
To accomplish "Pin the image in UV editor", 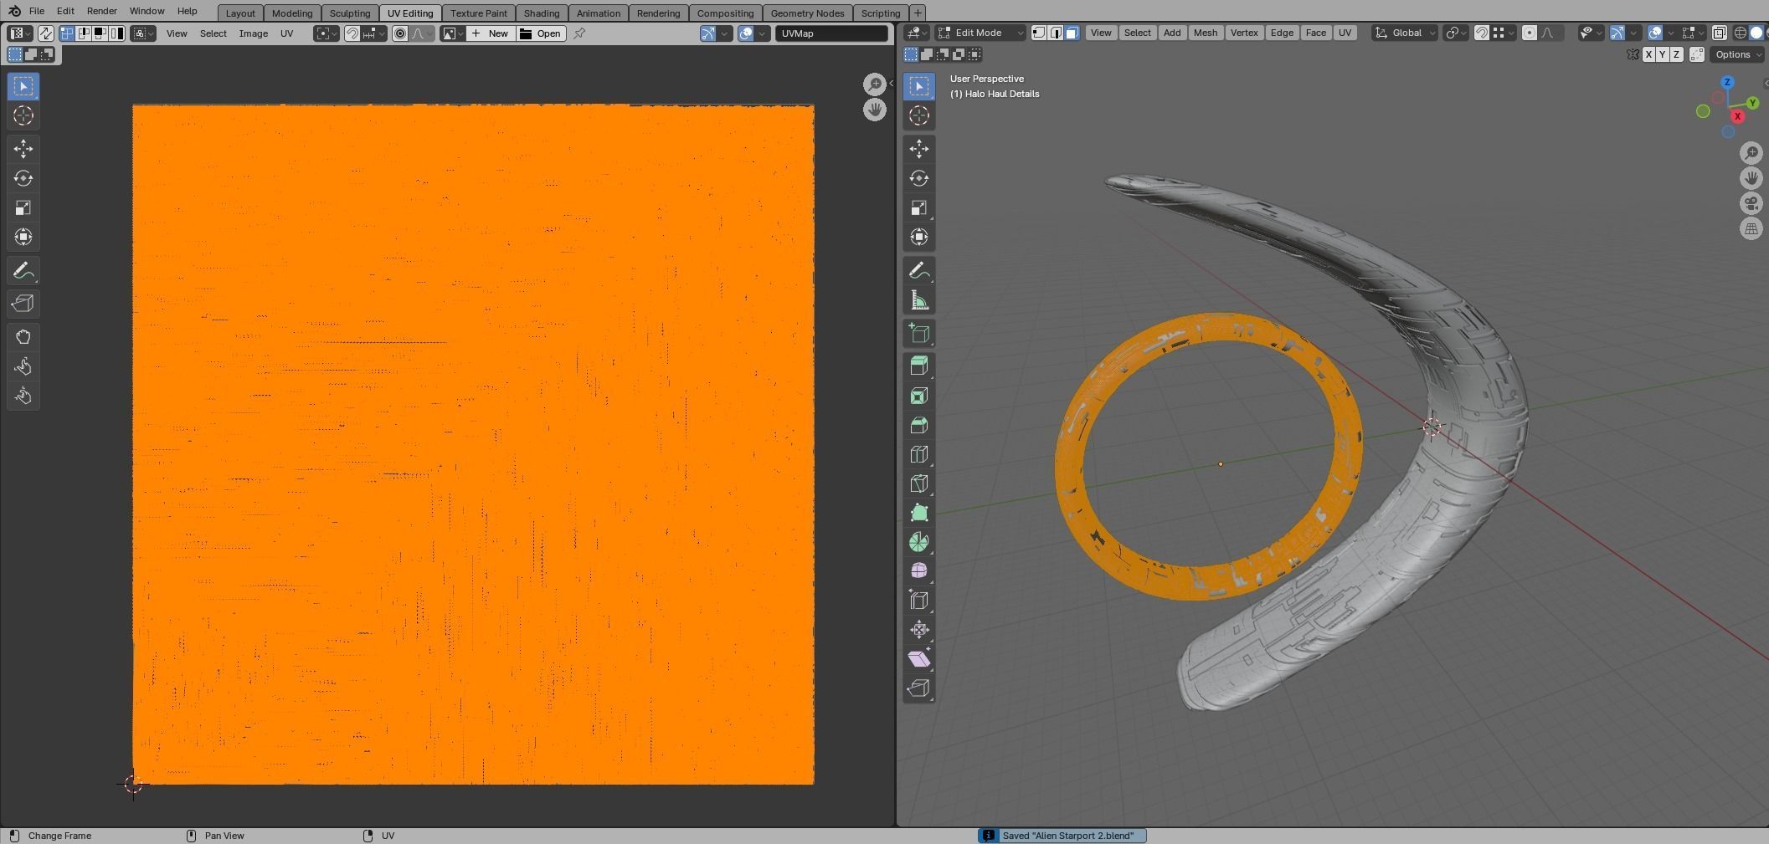I will click(579, 33).
